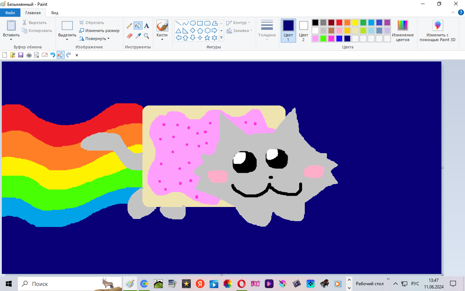465x291 pixels.
Task: Collapse the ribbon with the chevron arrow
Action: [453, 12]
